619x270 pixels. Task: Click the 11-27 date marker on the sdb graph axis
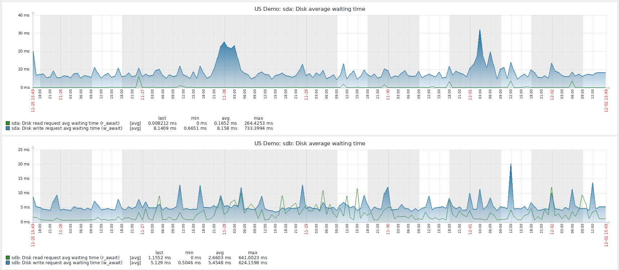tap(143, 229)
